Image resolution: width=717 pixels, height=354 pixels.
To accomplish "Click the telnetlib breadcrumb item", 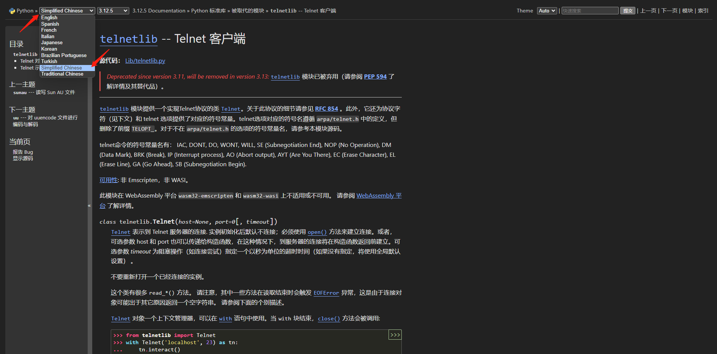I will [283, 11].
